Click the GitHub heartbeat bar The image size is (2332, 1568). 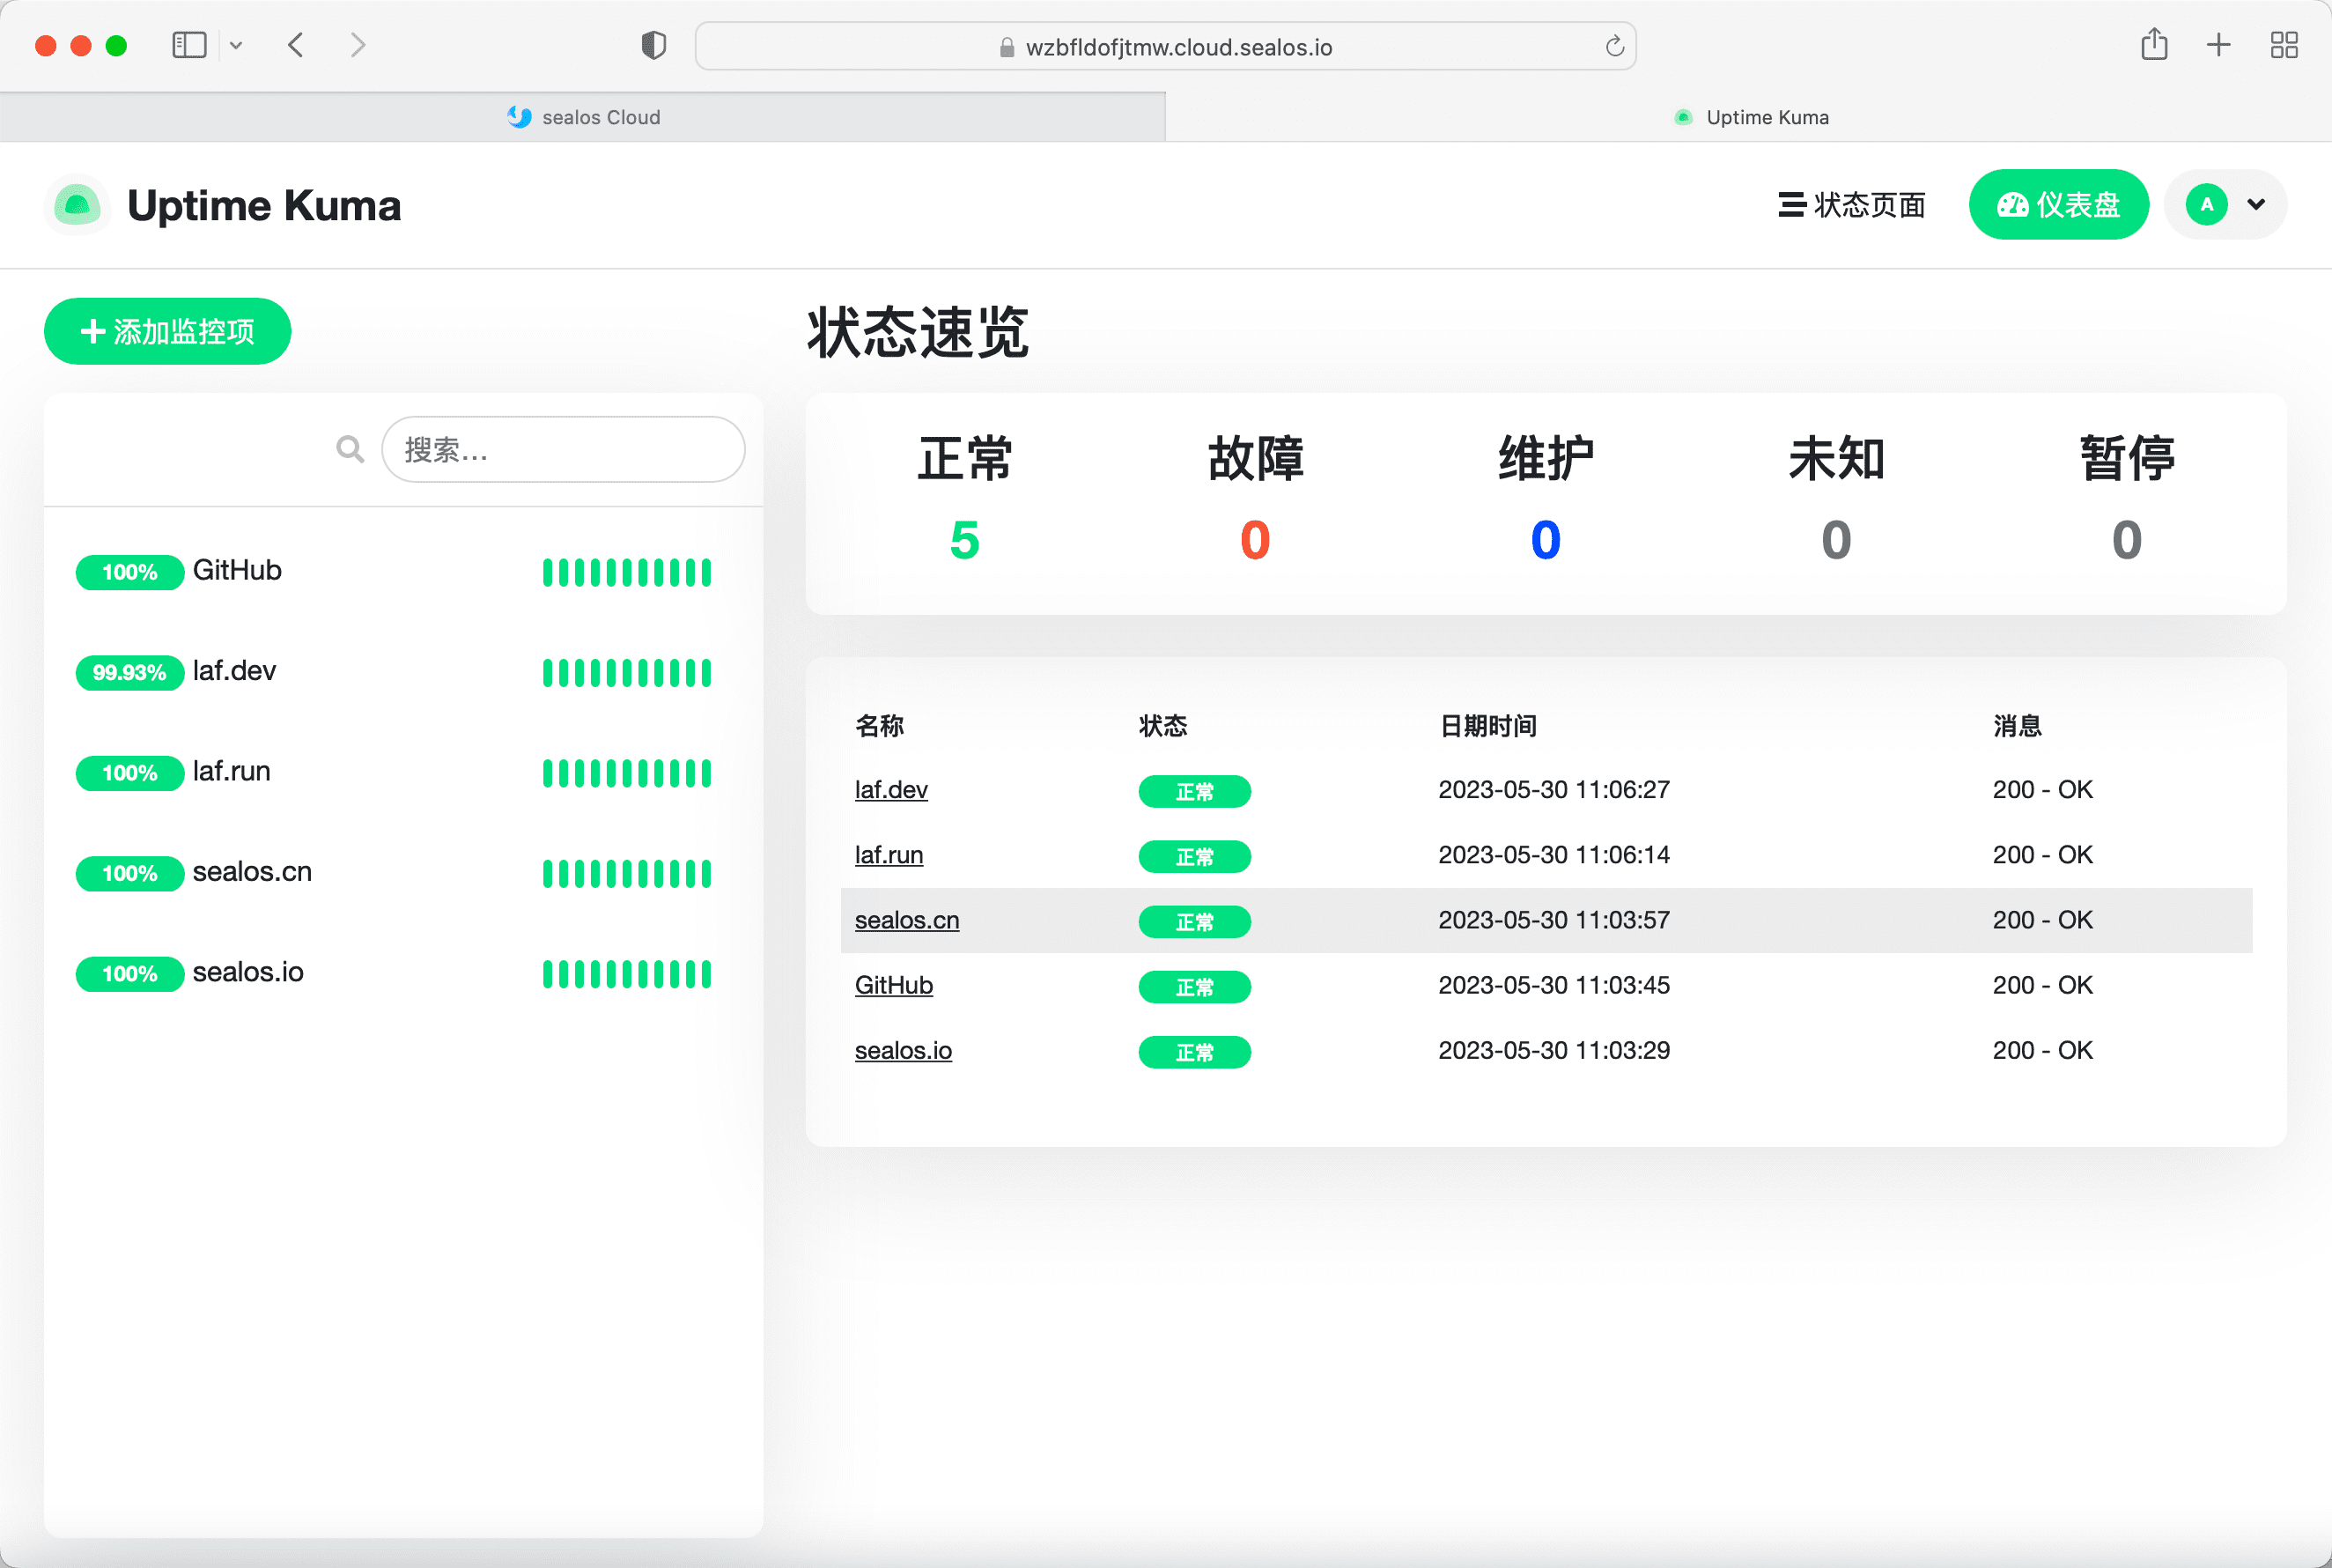click(627, 572)
